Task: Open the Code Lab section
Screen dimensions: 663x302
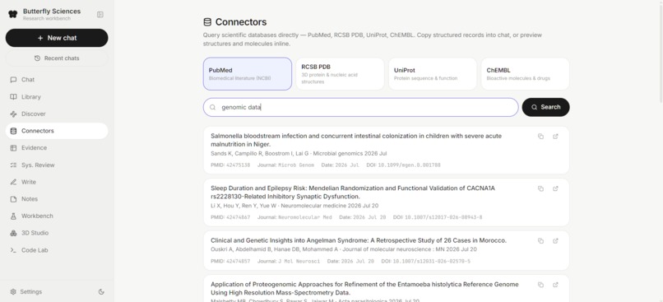Action: (57, 250)
